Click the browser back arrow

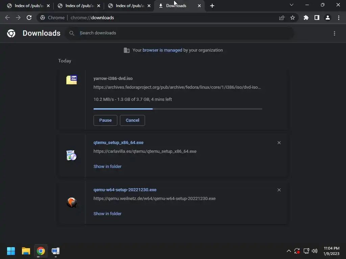tap(7, 18)
